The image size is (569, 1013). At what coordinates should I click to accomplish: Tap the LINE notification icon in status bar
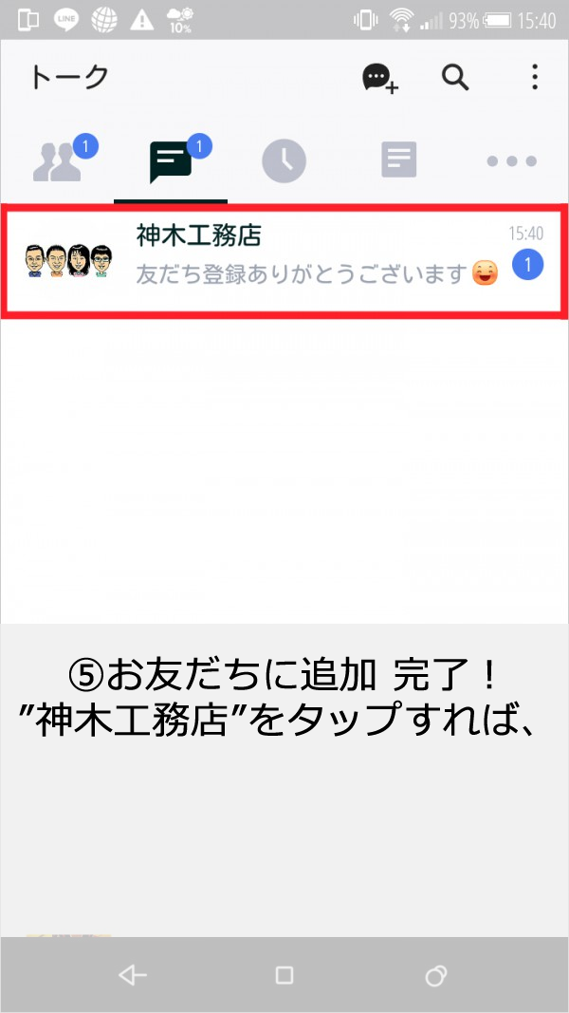pyautogui.click(x=65, y=20)
